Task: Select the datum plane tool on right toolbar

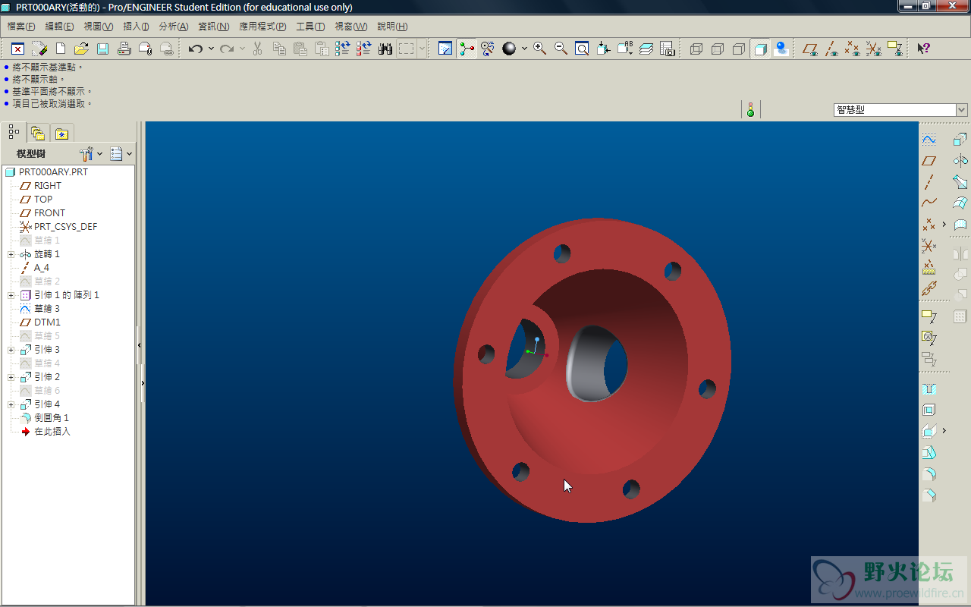Action: coord(929,161)
